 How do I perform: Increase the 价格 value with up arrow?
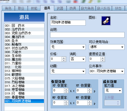(x=64, y=58)
